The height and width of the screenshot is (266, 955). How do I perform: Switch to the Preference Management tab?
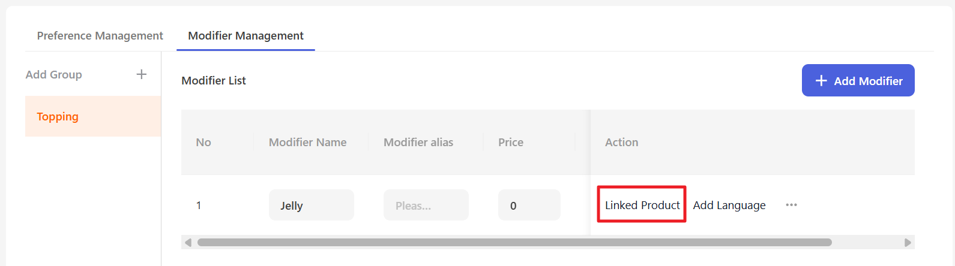tap(100, 35)
